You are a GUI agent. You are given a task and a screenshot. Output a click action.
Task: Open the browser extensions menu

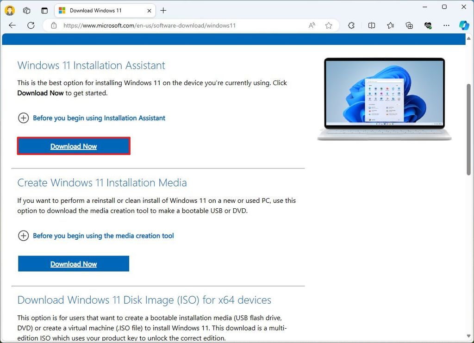(351, 25)
